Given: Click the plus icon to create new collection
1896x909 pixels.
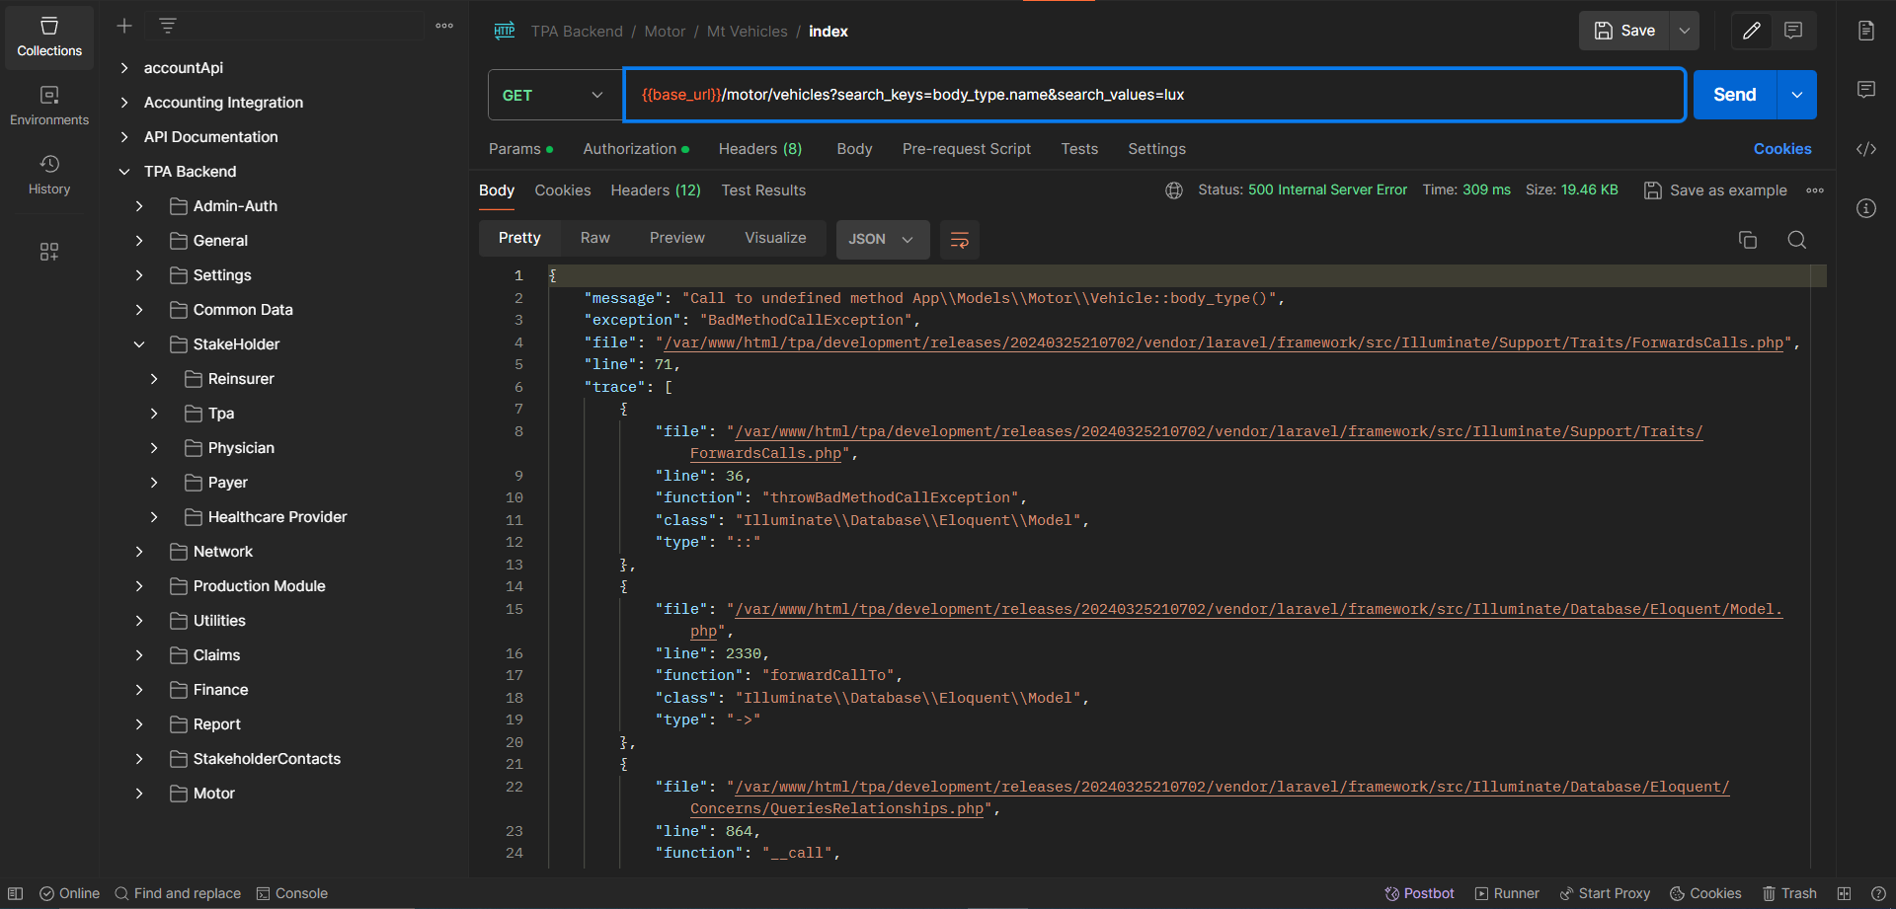Looking at the screenshot, I should coord(124,27).
